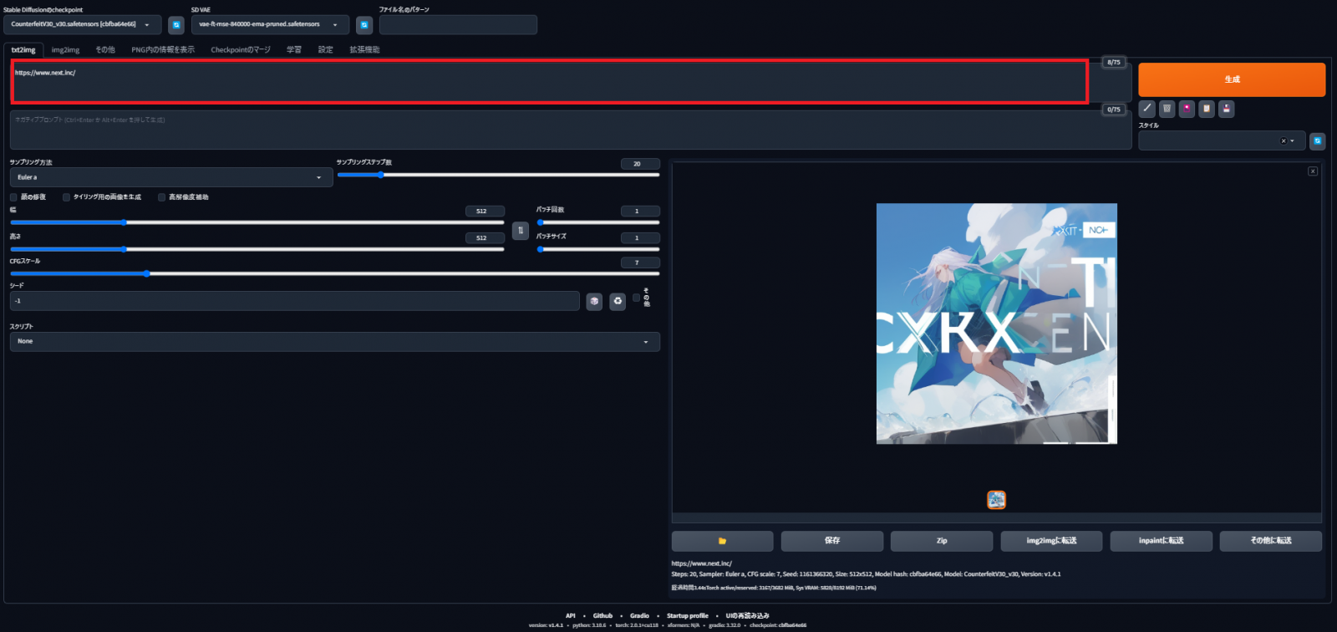Click the floppy disk save style icon

pyautogui.click(x=1226, y=109)
